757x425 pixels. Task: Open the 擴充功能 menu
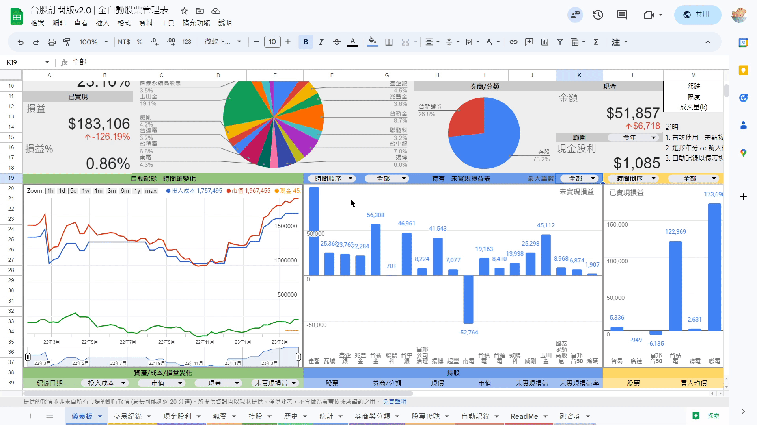196,23
